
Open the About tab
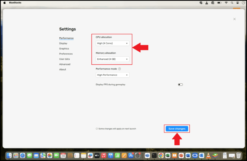point(63,70)
